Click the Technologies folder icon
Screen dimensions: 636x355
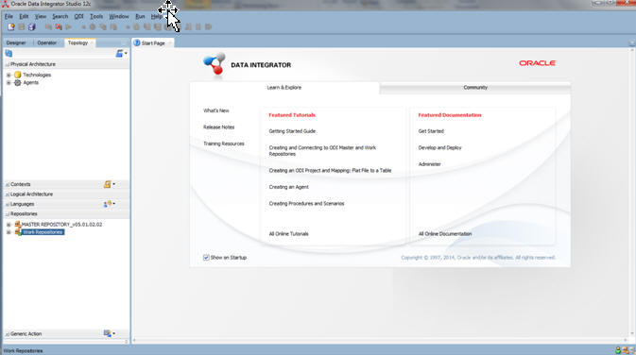tap(17, 75)
